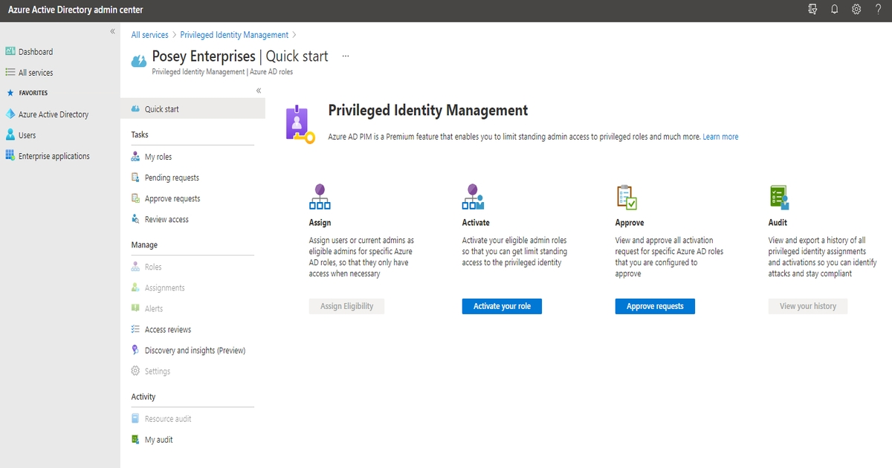The image size is (892, 468).
Task: Click the Learn more link about PIM
Action: click(x=720, y=137)
